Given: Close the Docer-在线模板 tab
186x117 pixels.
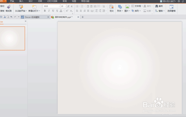Looking at the screenshot, I should (48, 17).
